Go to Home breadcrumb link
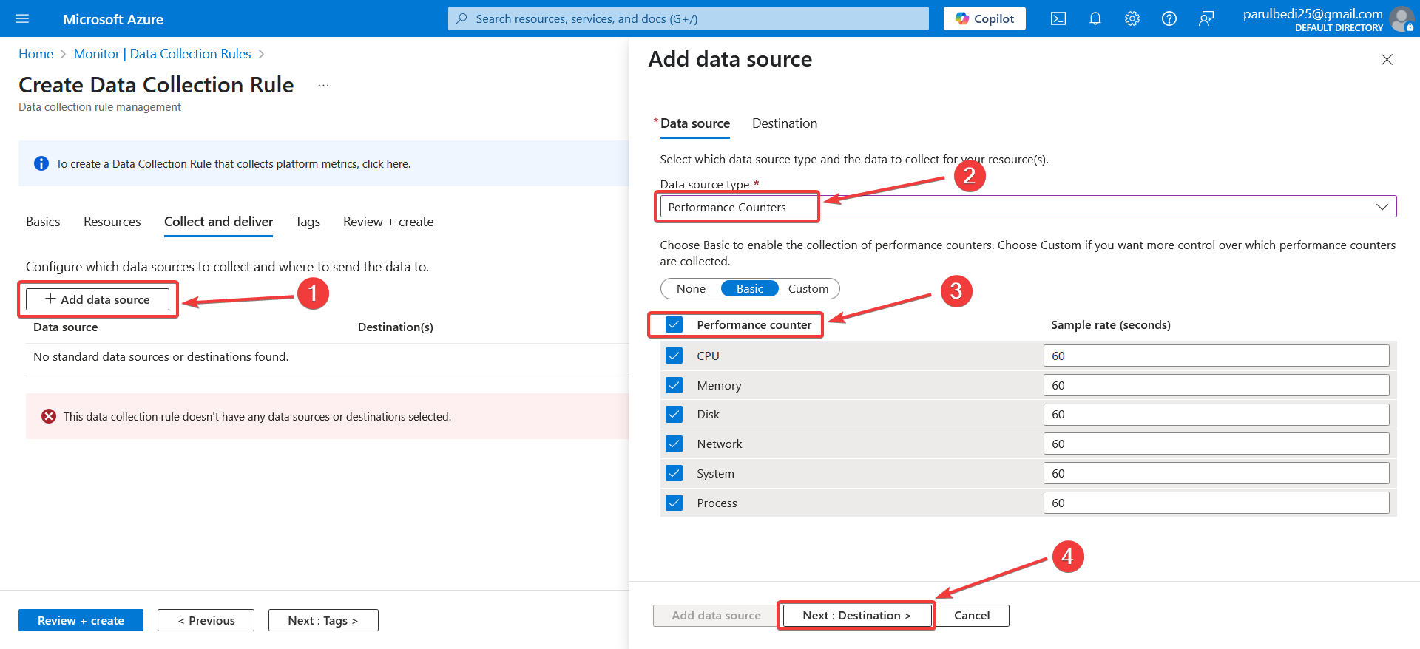Viewport: 1420px width, 649px height. pos(35,54)
